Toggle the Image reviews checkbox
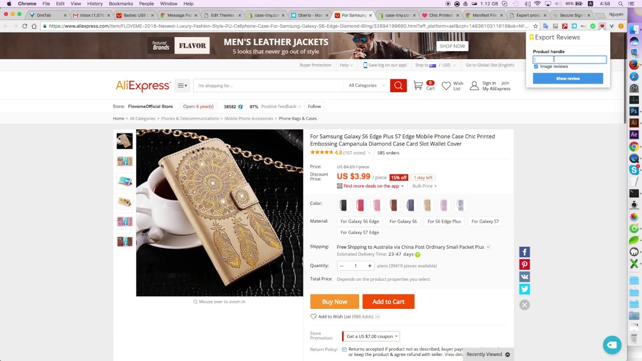 coord(536,66)
